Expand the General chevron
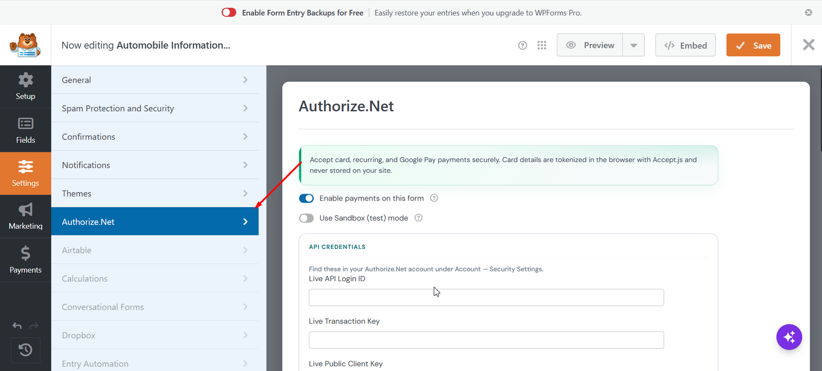Screen dimensions: 822x371 (x=245, y=80)
